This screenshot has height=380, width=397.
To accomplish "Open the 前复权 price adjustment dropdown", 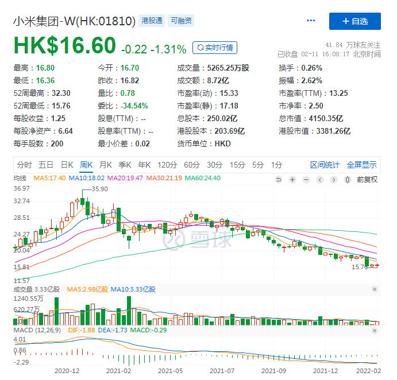I will click(367, 179).
